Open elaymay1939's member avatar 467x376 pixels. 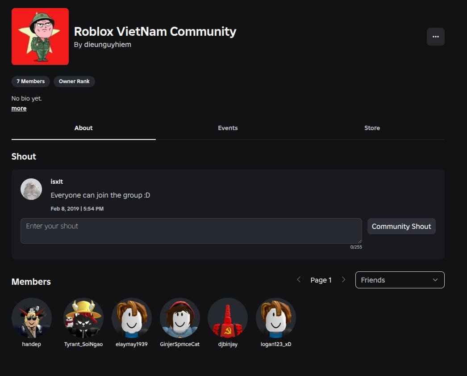click(132, 318)
